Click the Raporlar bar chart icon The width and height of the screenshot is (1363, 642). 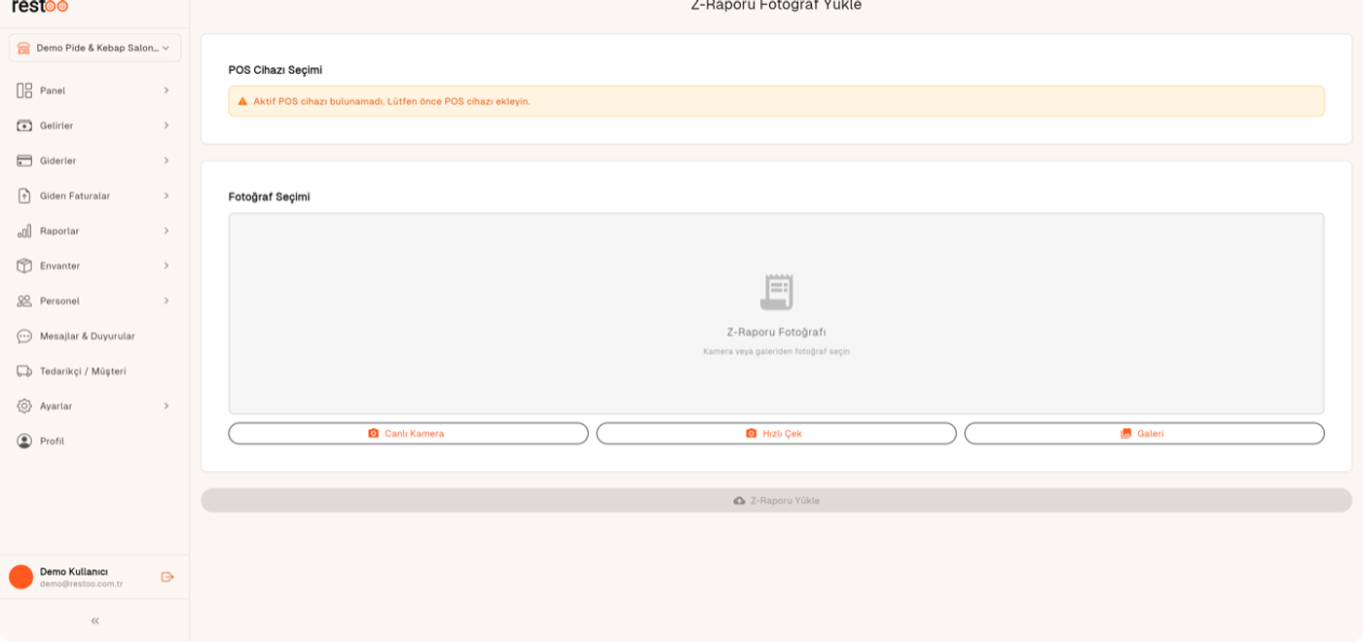[24, 231]
